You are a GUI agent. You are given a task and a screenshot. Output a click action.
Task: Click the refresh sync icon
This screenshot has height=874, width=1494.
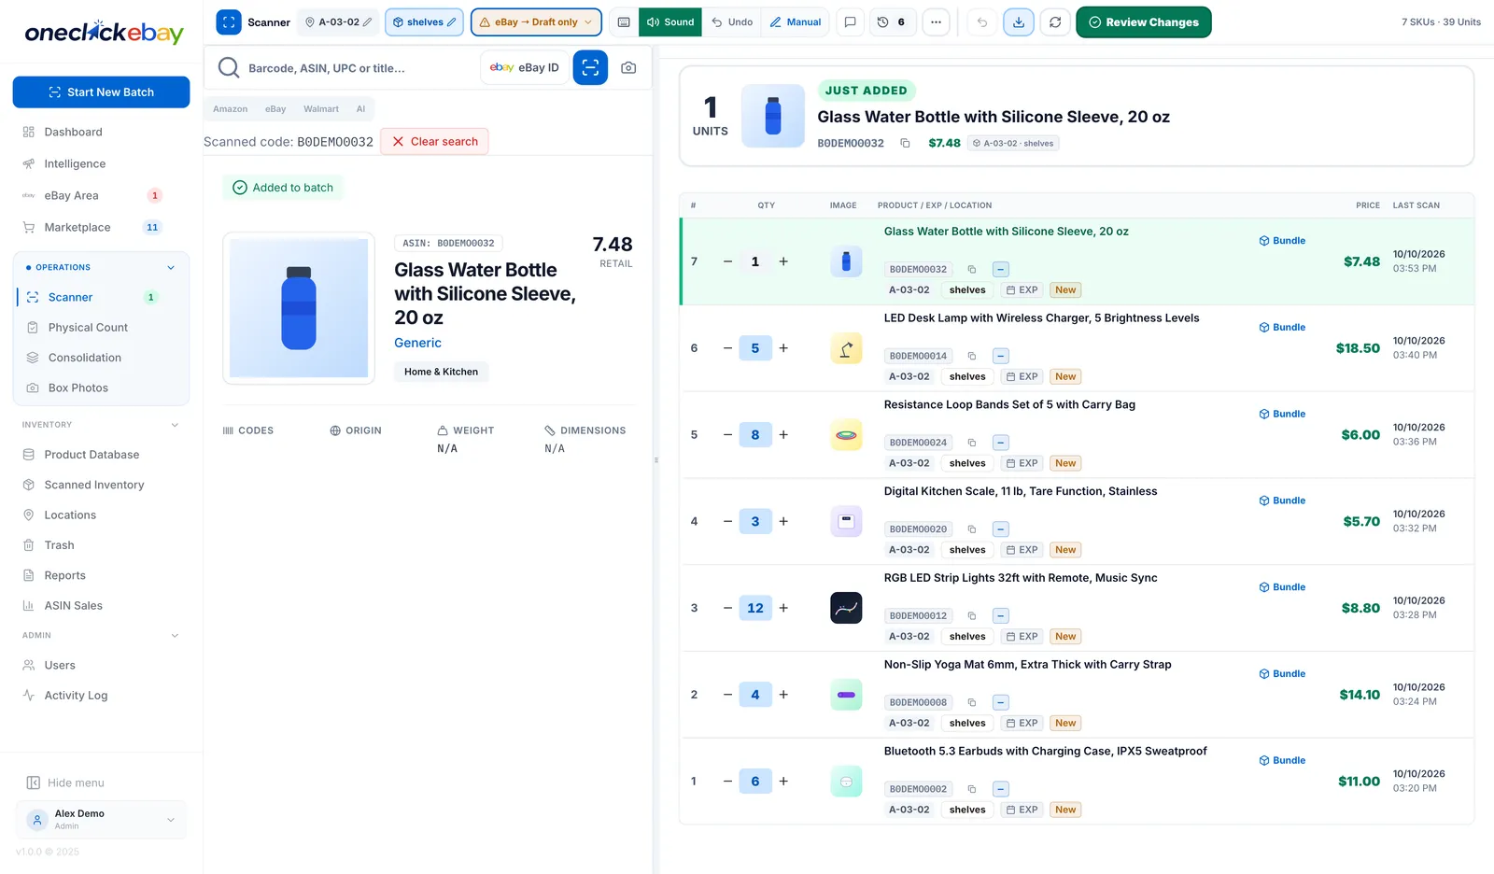(1055, 22)
